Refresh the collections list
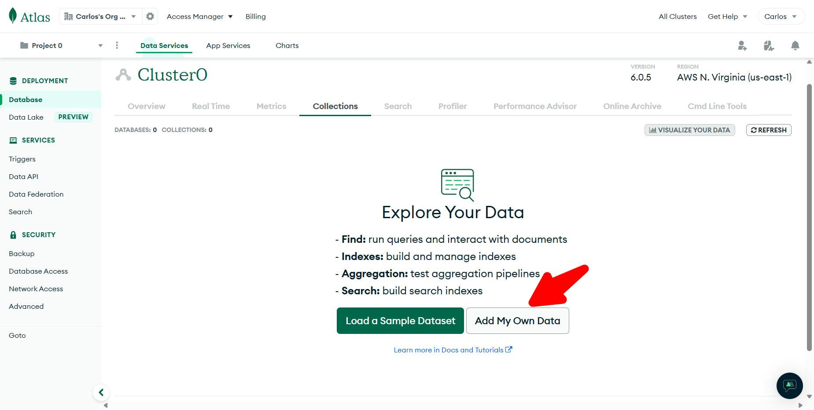814x410 pixels. (769, 130)
